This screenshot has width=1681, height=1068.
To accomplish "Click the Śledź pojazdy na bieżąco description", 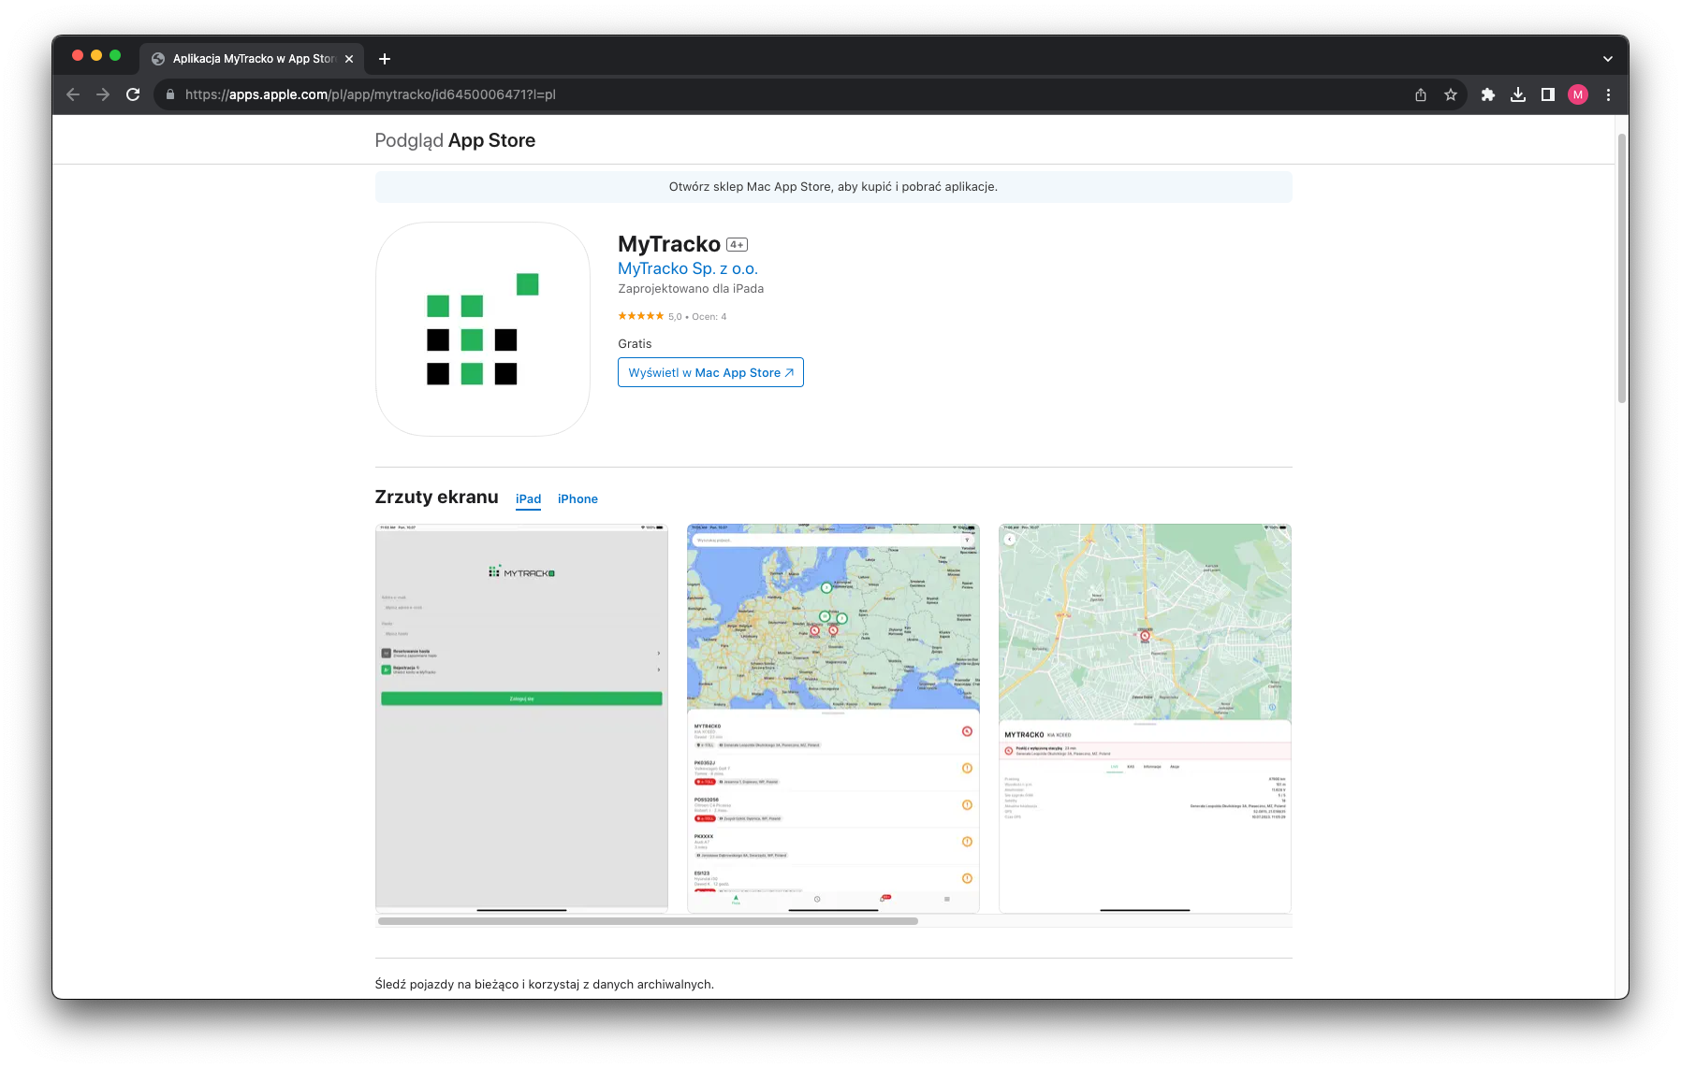I will [x=544, y=984].
